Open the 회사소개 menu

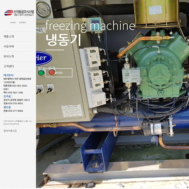pos(9,56)
